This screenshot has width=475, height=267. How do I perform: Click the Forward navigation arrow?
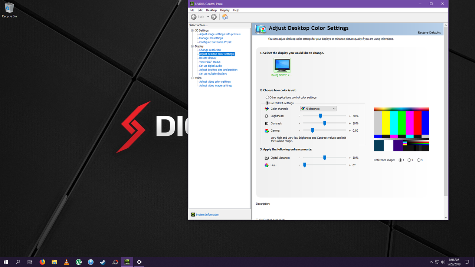pyautogui.click(x=214, y=17)
